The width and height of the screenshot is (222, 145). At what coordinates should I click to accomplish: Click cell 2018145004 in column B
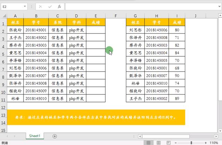tap(36, 53)
